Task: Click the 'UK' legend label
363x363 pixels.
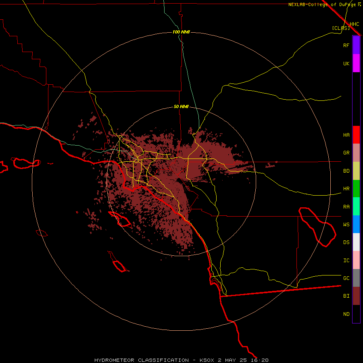Action: pos(346,63)
